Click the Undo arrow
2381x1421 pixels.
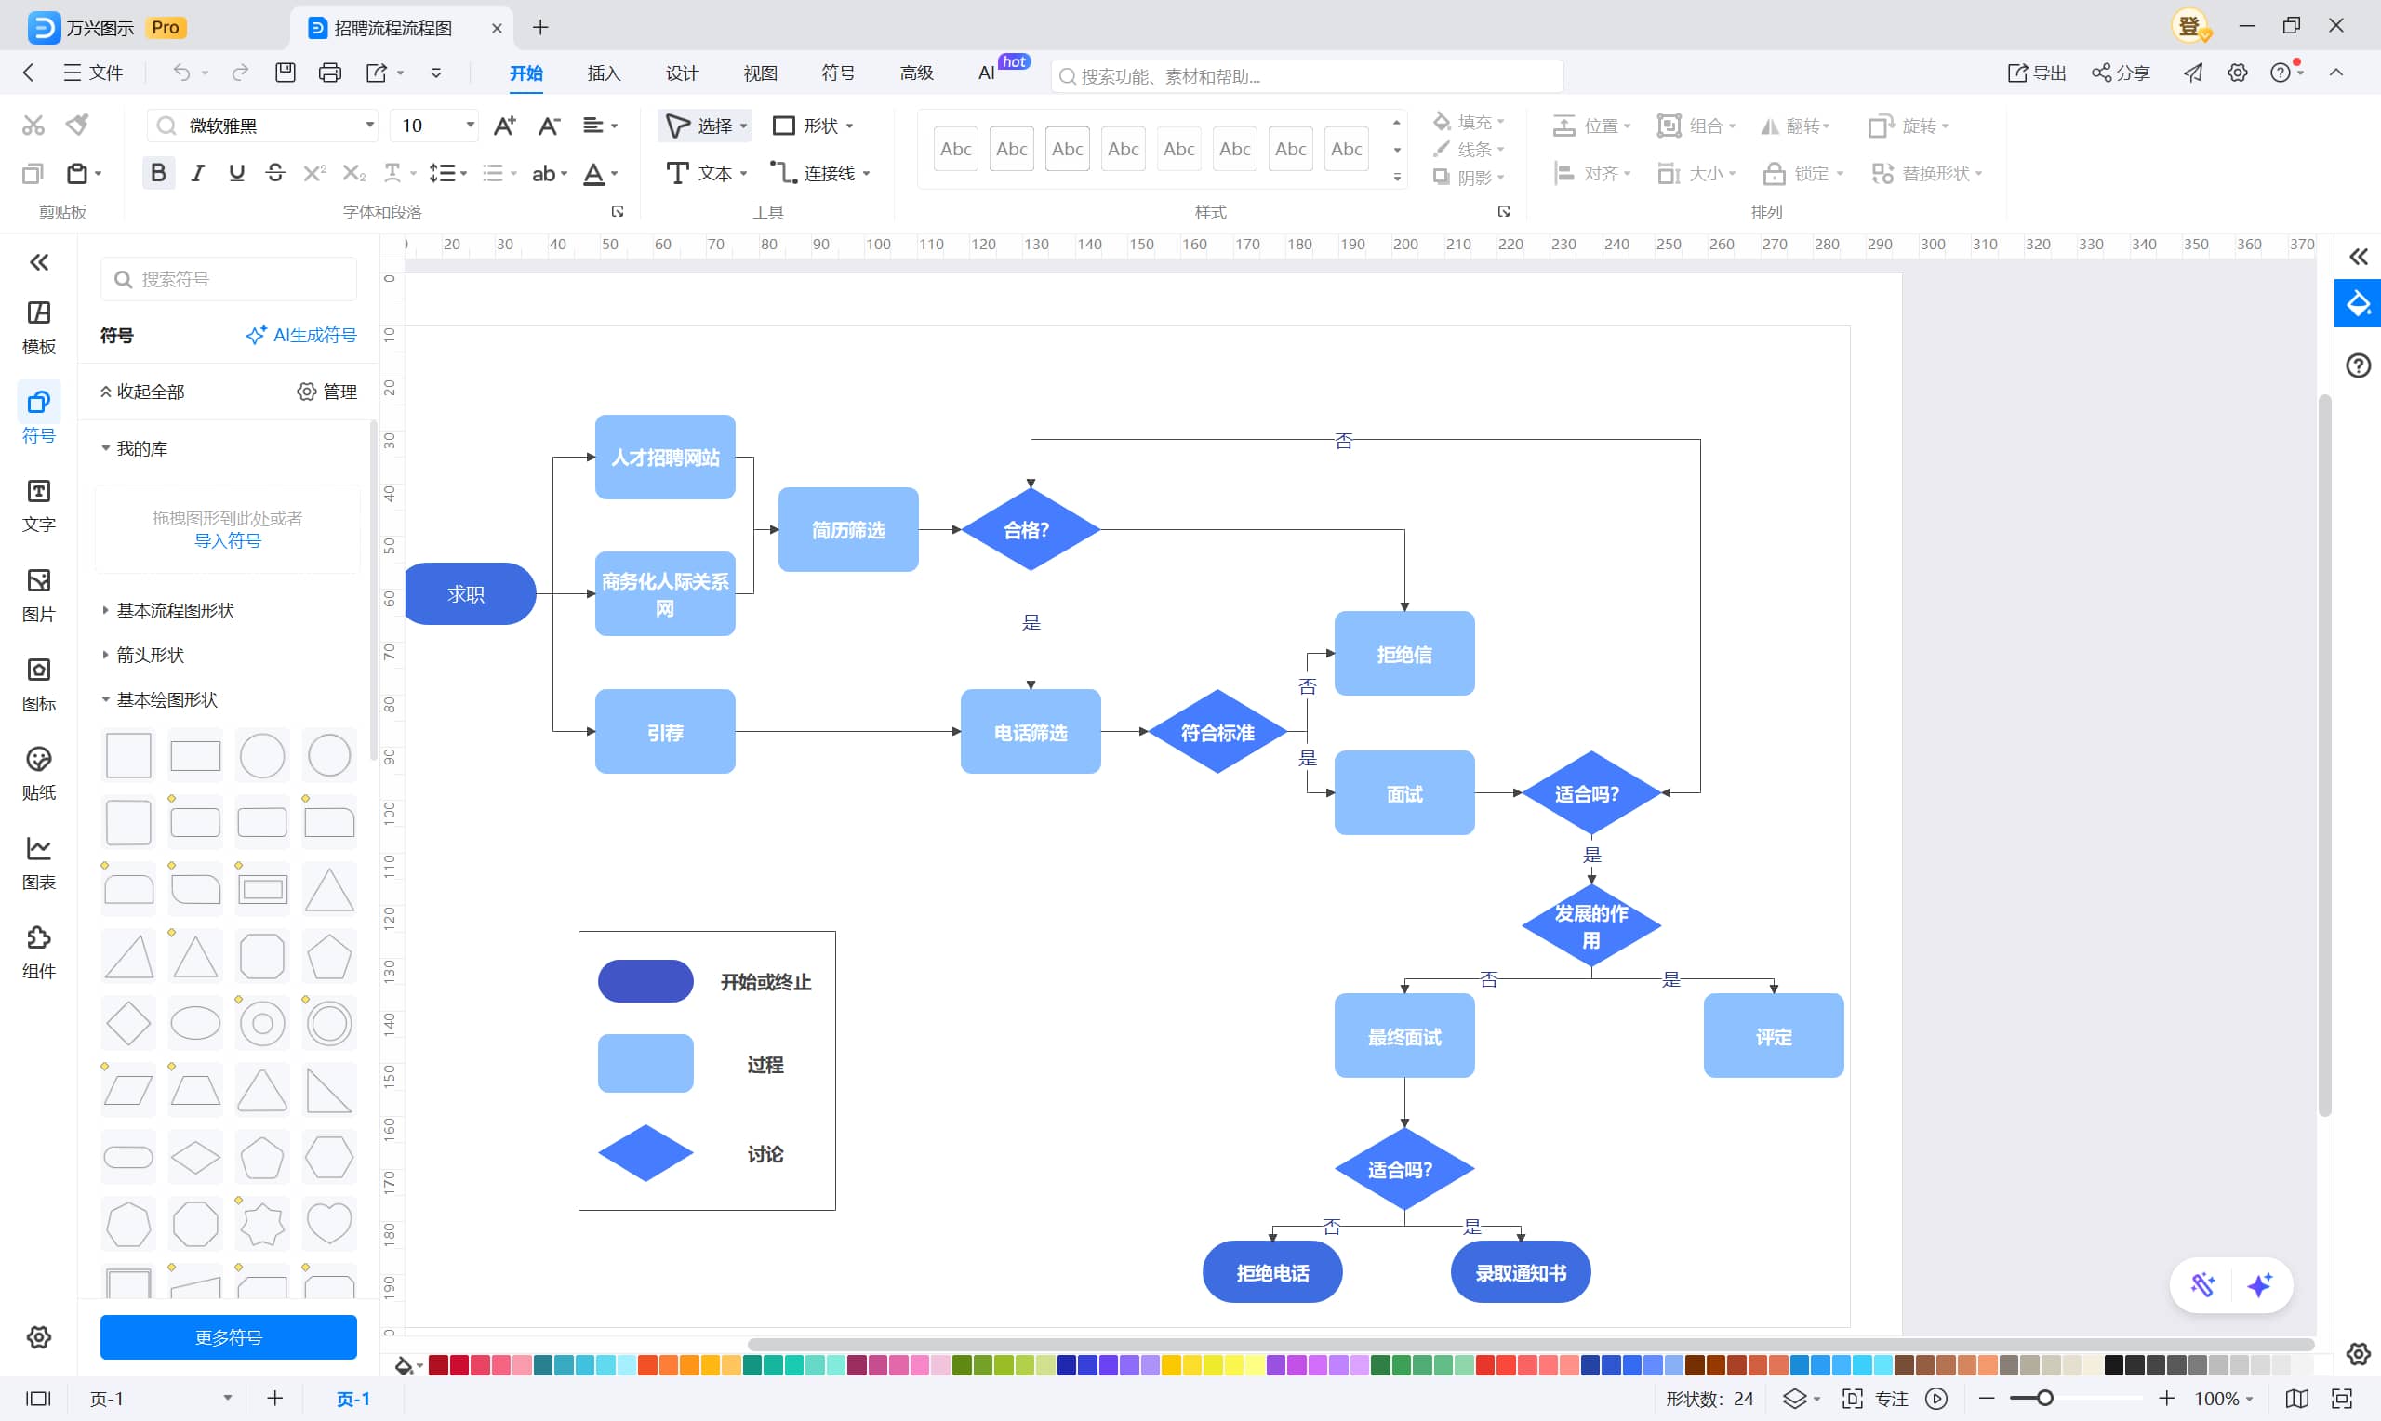pyautogui.click(x=181, y=73)
